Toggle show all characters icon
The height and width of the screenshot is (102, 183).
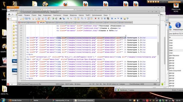(85, 19)
